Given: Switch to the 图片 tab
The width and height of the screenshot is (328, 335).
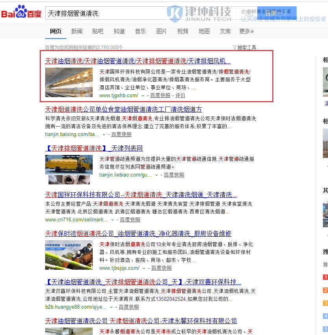Looking at the screenshot, I should click(x=161, y=31).
